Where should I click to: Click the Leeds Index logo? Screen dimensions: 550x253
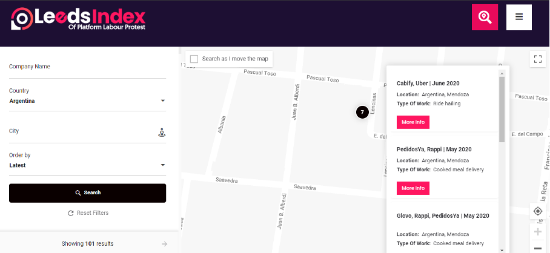(78, 19)
